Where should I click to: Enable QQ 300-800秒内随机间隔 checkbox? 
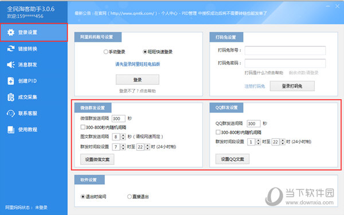(218, 132)
